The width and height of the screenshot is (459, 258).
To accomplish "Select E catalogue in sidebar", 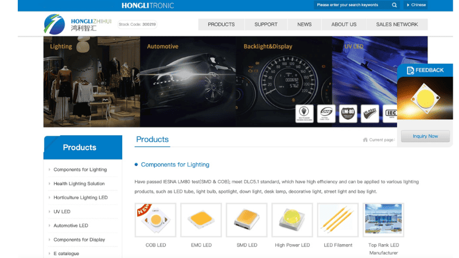I will pos(66,253).
